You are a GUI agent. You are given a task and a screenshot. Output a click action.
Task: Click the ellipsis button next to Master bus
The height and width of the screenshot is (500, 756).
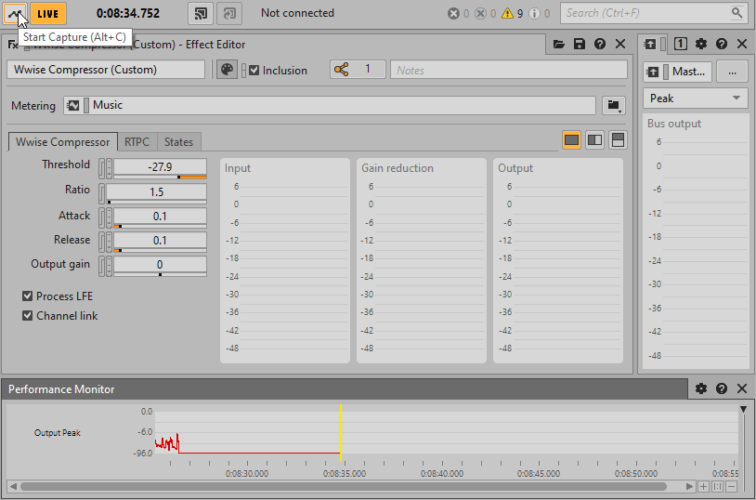pyautogui.click(x=732, y=72)
